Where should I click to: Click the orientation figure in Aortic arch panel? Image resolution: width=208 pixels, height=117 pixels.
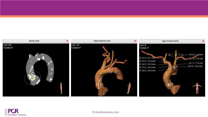[61, 87]
